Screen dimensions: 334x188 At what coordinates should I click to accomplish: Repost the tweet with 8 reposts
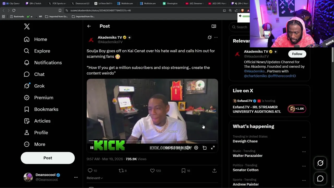point(121,171)
